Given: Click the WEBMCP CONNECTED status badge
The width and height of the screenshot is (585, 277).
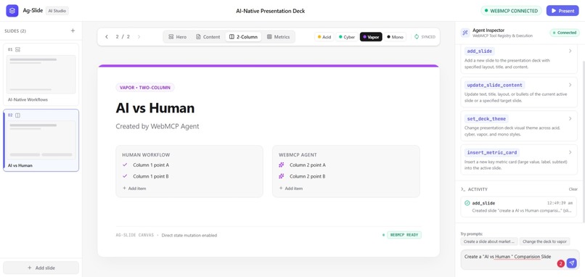Looking at the screenshot, I should coord(511,11).
